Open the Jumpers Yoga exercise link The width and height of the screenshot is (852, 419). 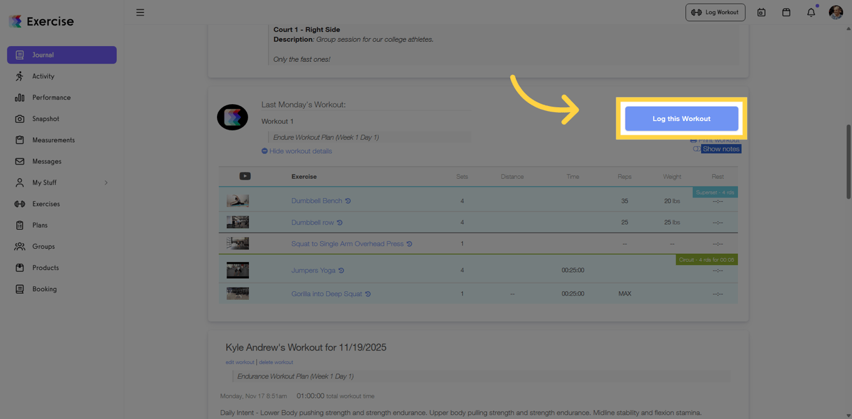313,270
